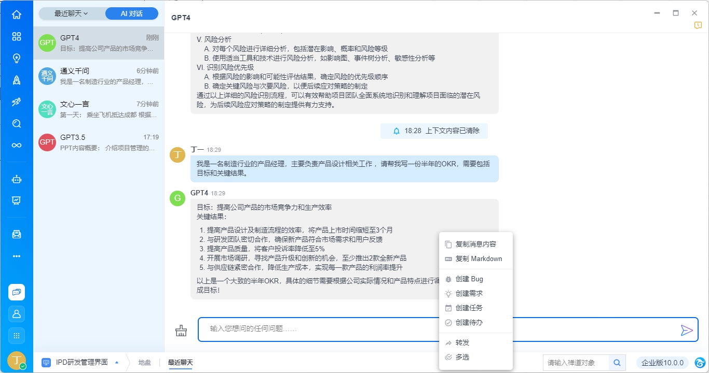Screen dimensions: 709x373
Task: Click 地盘 in the bottom bar
Action: (145, 363)
